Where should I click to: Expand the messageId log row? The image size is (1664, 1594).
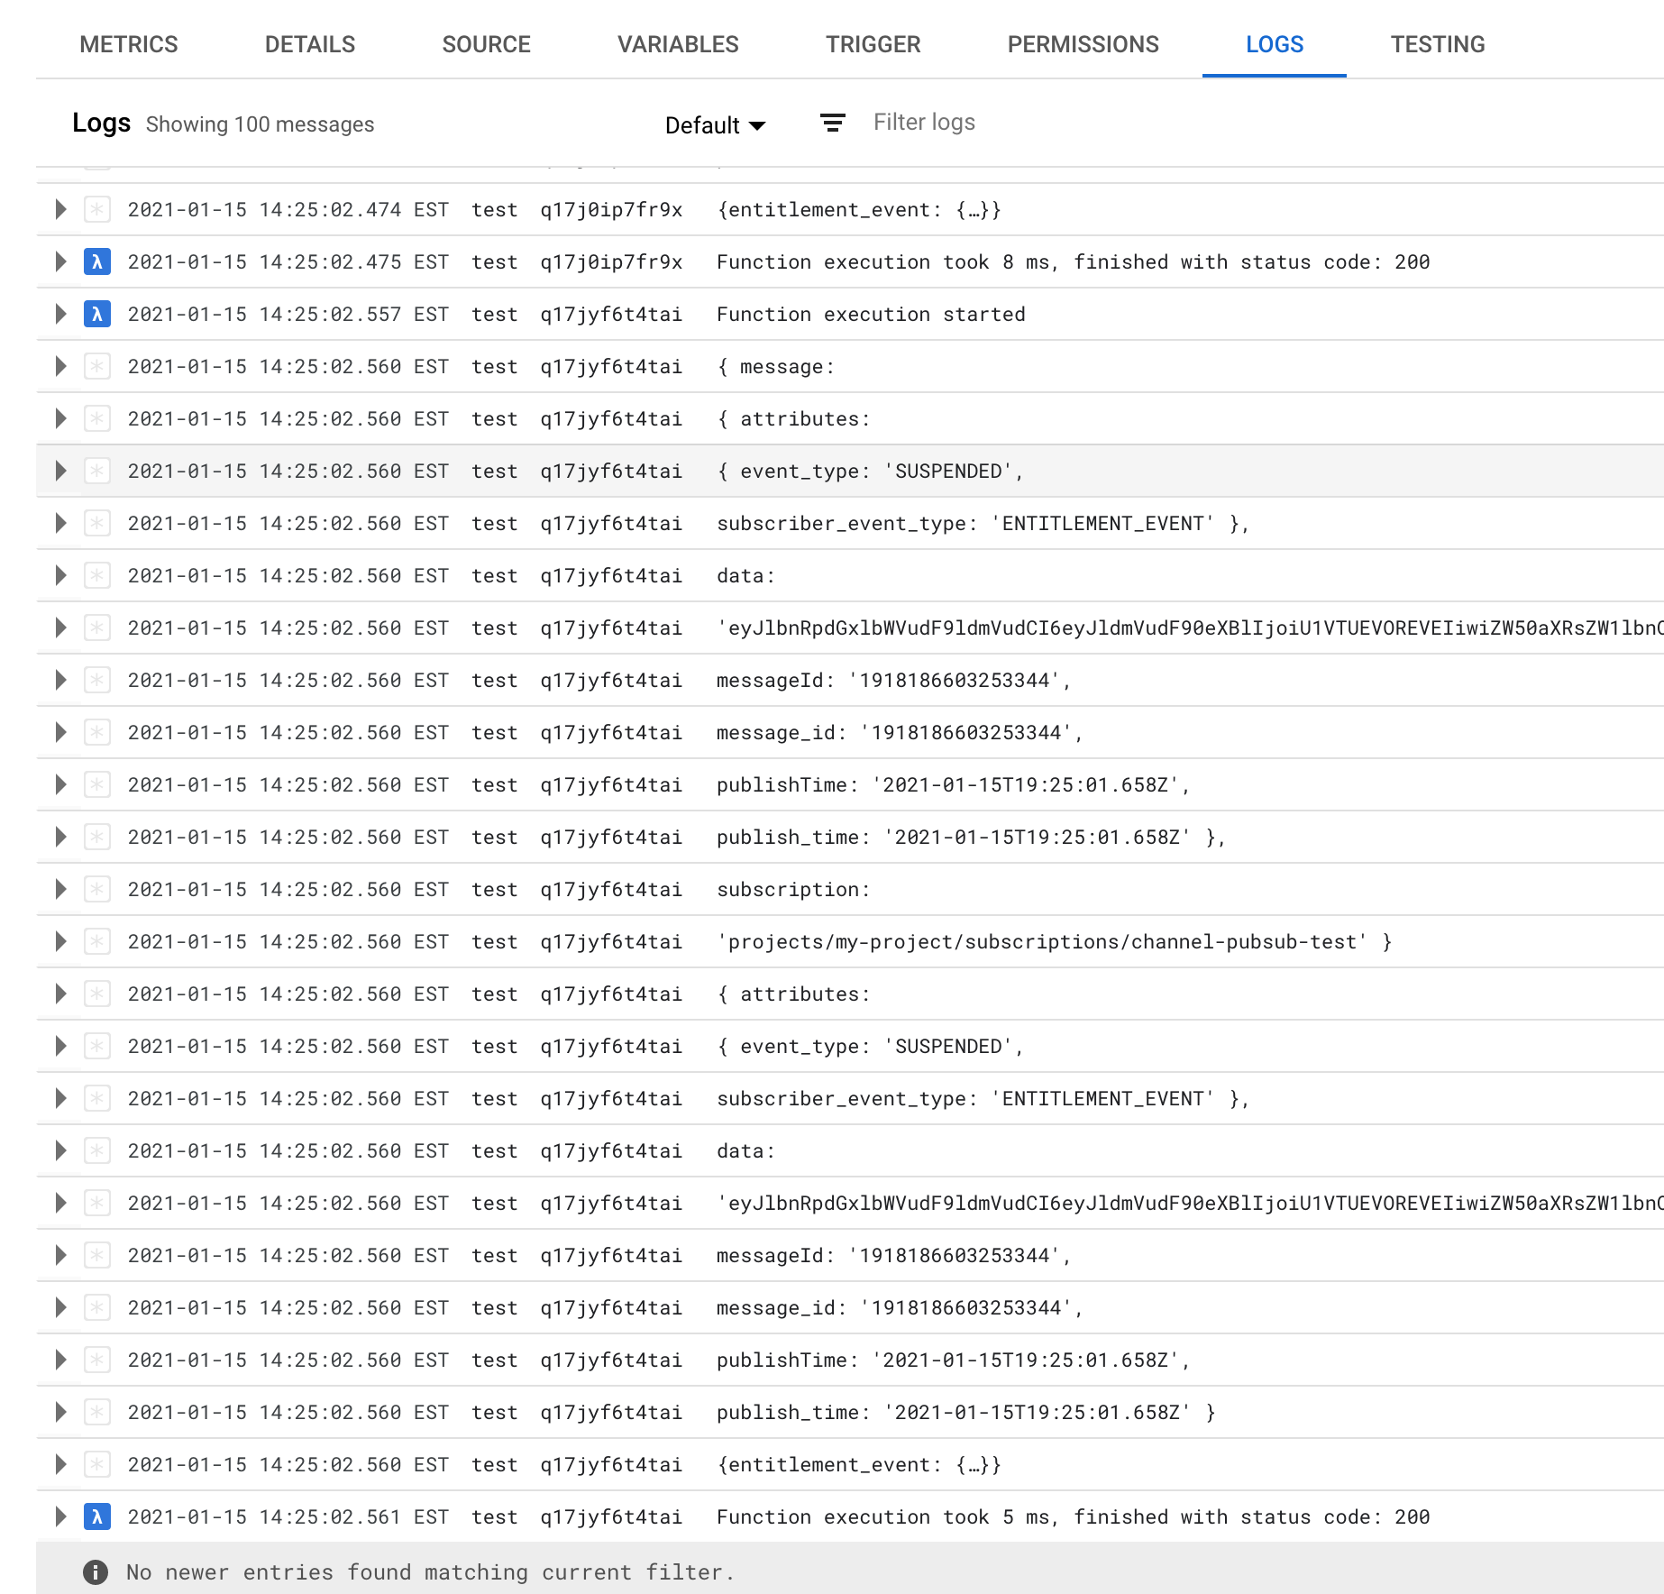59,680
